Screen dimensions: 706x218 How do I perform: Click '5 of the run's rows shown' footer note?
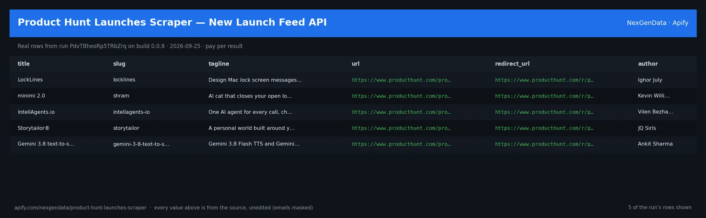660,208
